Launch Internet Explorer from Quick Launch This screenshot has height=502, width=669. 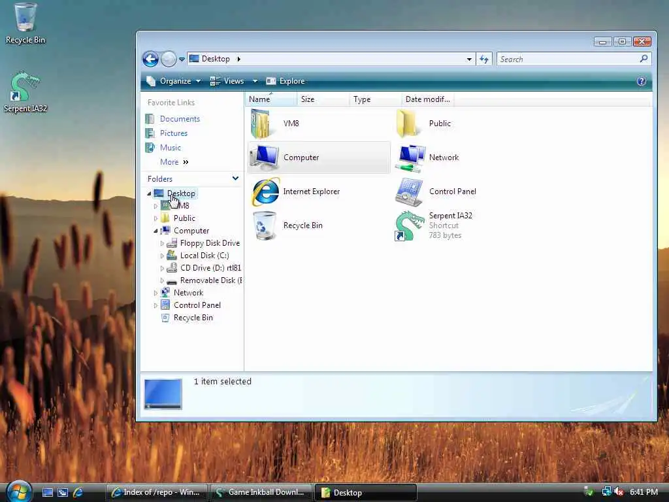click(x=78, y=493)
